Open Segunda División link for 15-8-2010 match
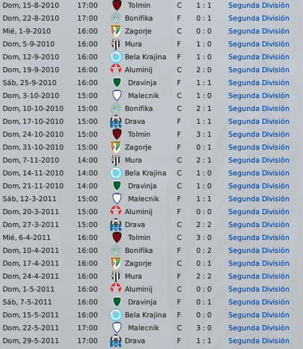 [259, 5]
